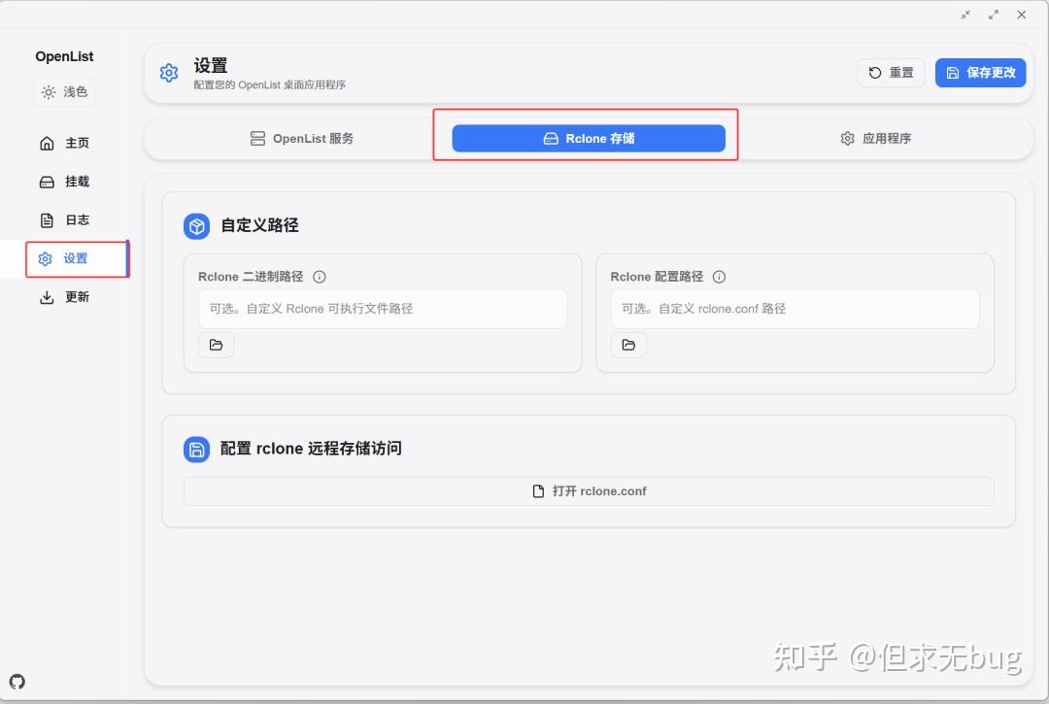Click info icon next to Rclone 配置路径
Viewport: 1049px width, 704px height.
pos(719,277)
